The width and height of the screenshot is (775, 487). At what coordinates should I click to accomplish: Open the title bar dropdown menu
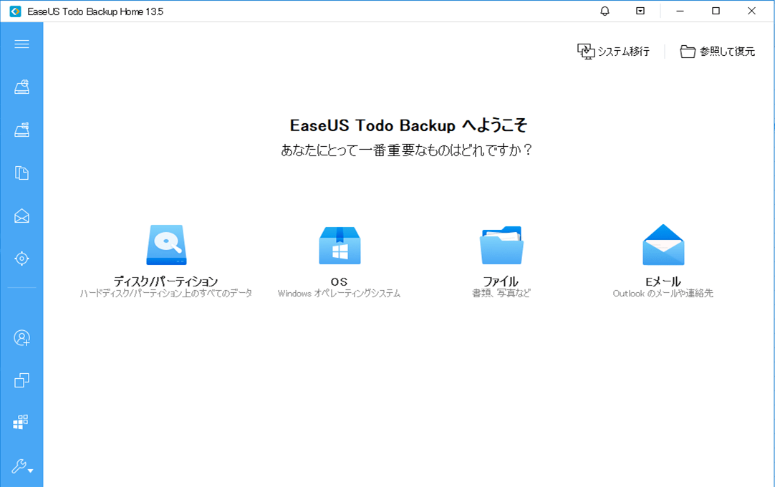pyautogui.click(x=640, y=11)
